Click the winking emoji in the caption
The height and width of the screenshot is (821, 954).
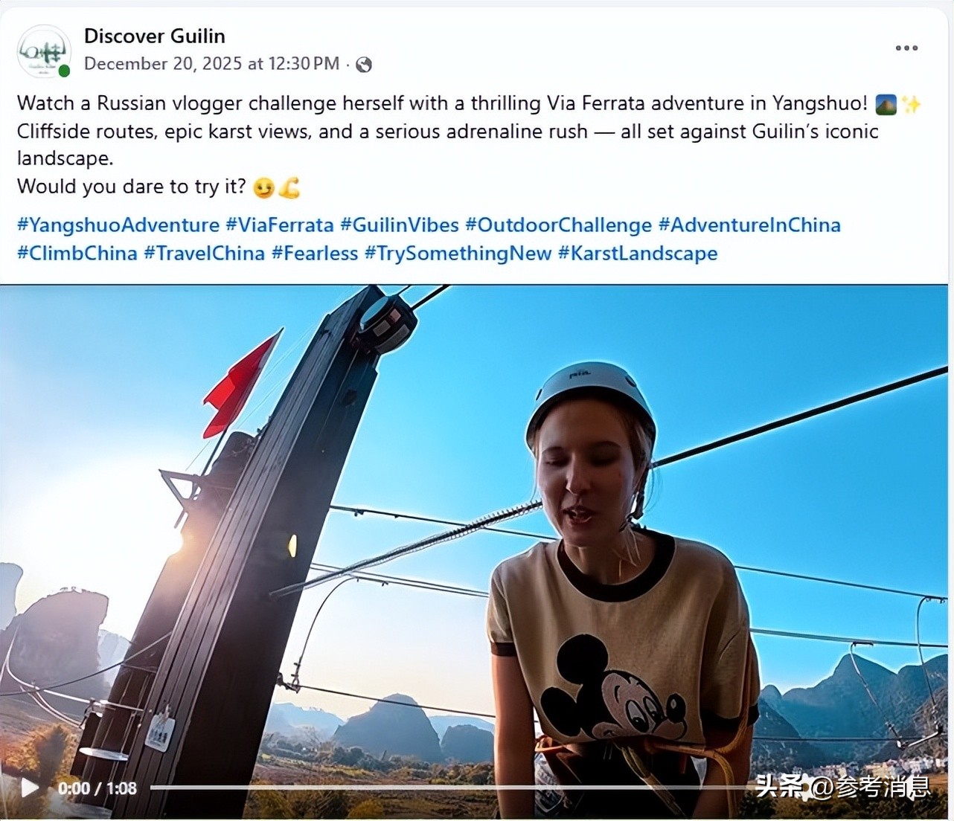264,187
